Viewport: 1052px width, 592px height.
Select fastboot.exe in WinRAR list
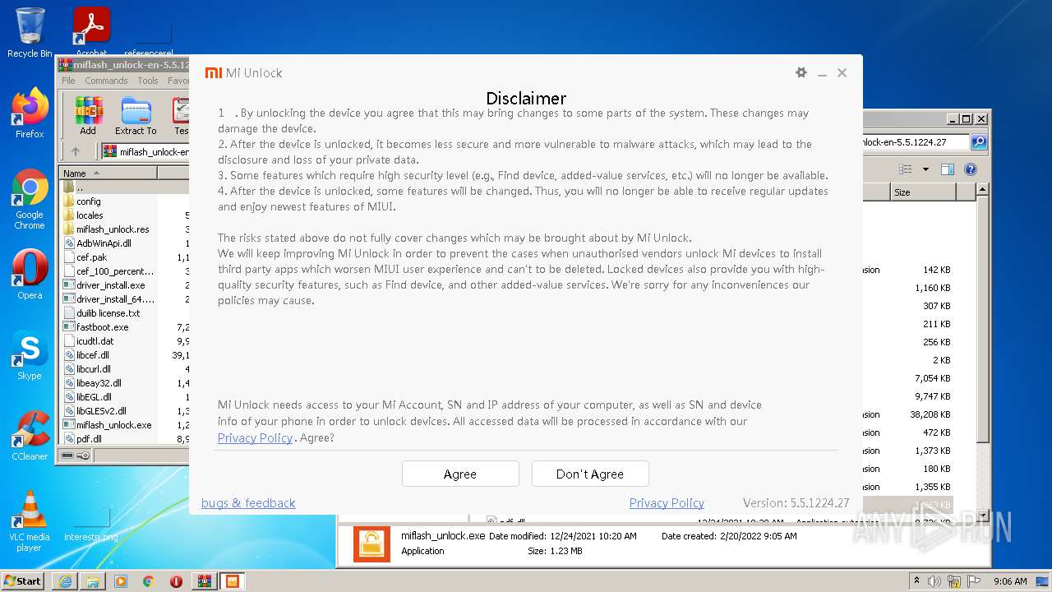[102, 326]
